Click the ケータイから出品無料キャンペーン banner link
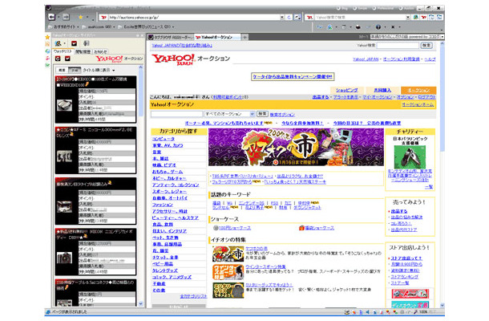Viewport: 489px width, 321px height. (293, 76)
